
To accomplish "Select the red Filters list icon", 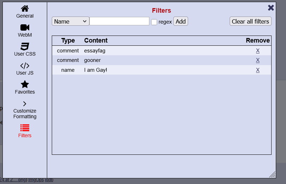I will (x=25, y=128).
